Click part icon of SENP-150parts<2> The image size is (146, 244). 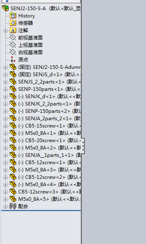13,111
